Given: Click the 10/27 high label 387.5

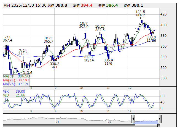Looking at the screenshot, I should click(100, 30).
